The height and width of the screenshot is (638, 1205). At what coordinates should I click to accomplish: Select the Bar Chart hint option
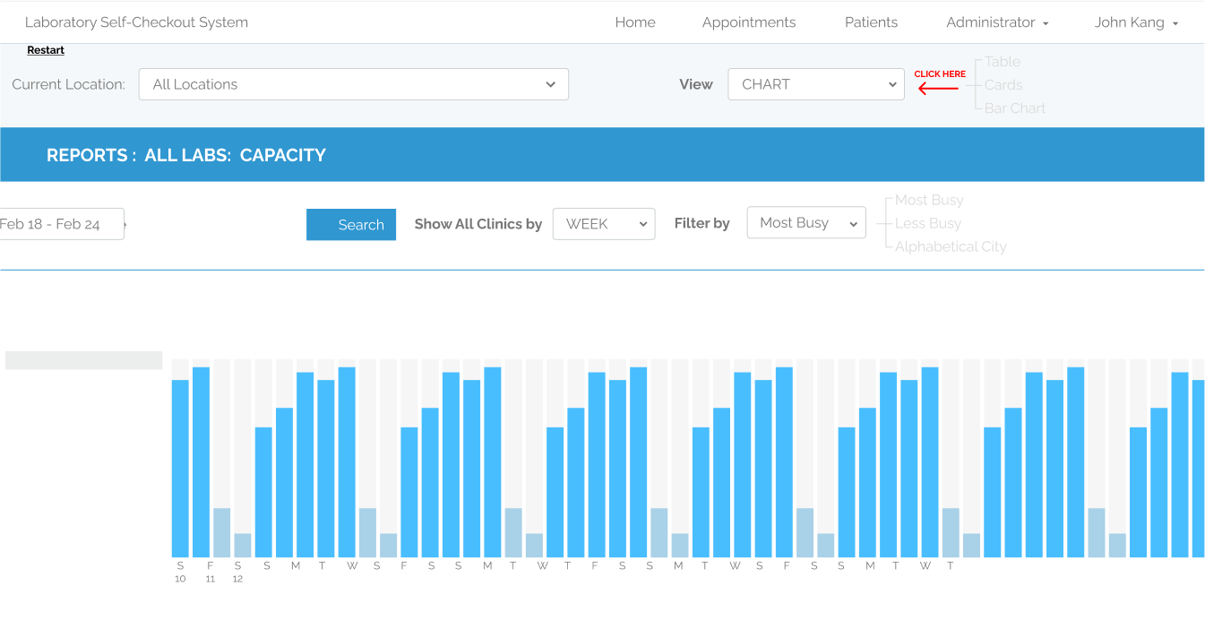[1015, 108]
